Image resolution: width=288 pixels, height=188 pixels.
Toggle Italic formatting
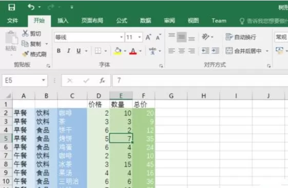(x=68, y=51)
